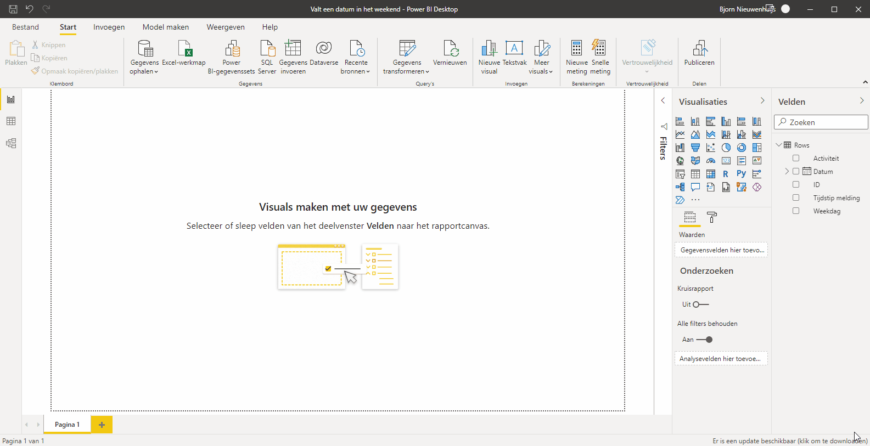Insert a Nieuwe visual on the canvas
Image resolution: width=870 pixels, height=446 pixels.
point(489,57)
